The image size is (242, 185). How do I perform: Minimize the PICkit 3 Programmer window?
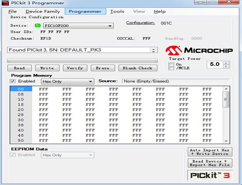tap(200, 2)
